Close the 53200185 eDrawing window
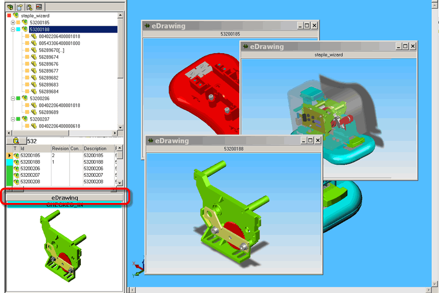Viewport: 439px width, 293px height. [x=314, y=26]
